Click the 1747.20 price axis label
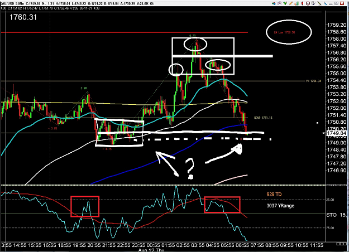This screenshot has width=349, height=252. 337,163
